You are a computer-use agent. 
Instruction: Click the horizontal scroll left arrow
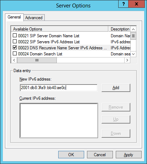coord(14,60)
